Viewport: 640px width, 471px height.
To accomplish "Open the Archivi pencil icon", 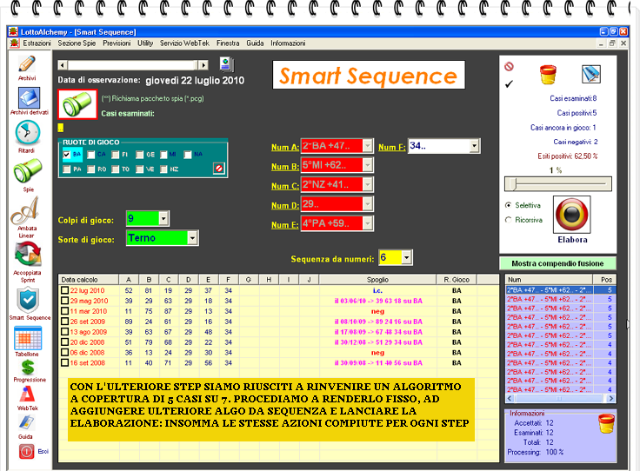I will tap(27, 64).
